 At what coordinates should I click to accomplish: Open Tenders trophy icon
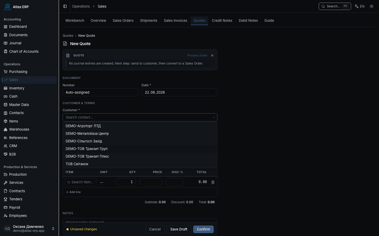click(6, 199)
